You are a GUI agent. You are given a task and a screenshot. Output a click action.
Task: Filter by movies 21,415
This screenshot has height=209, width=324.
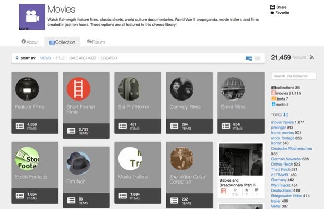pos(286,93)
